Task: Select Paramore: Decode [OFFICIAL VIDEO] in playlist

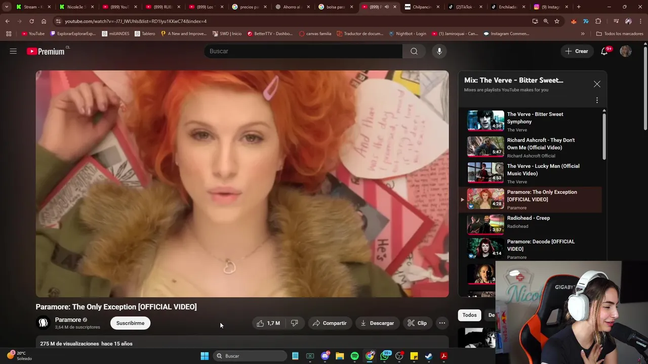Action: click(x=529, y=249)
